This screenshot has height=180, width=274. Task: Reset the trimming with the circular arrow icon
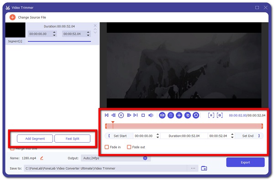(196, 115)
